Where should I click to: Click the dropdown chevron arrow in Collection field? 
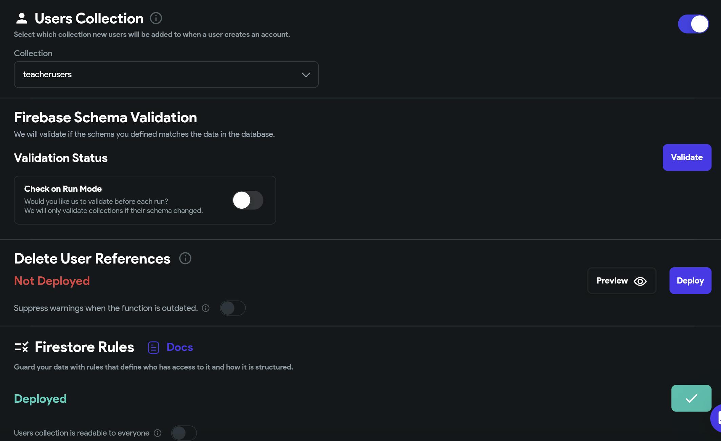306,75
